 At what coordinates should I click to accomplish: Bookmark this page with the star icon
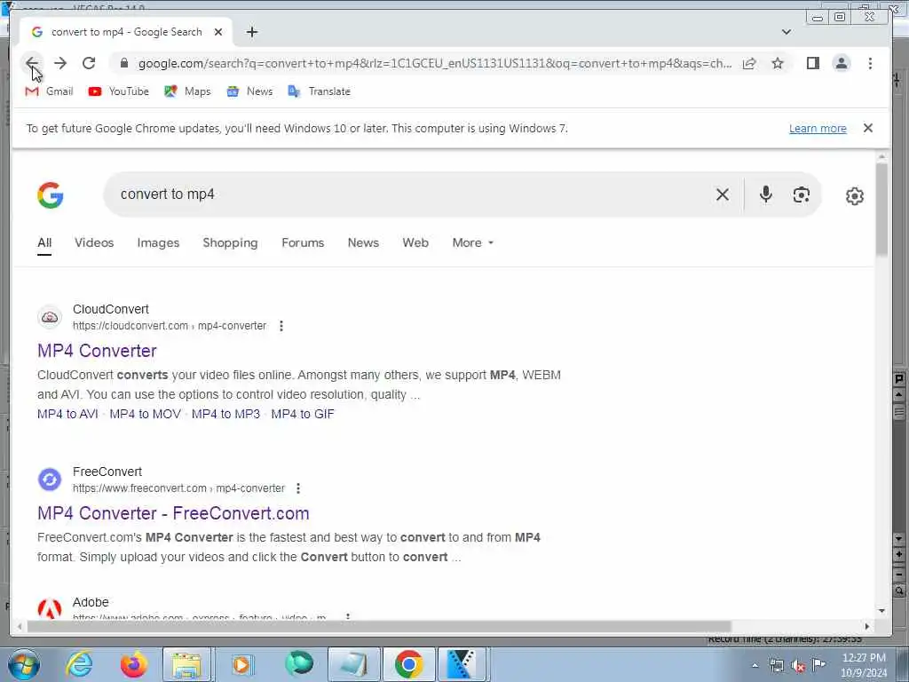tap(778, 63)
